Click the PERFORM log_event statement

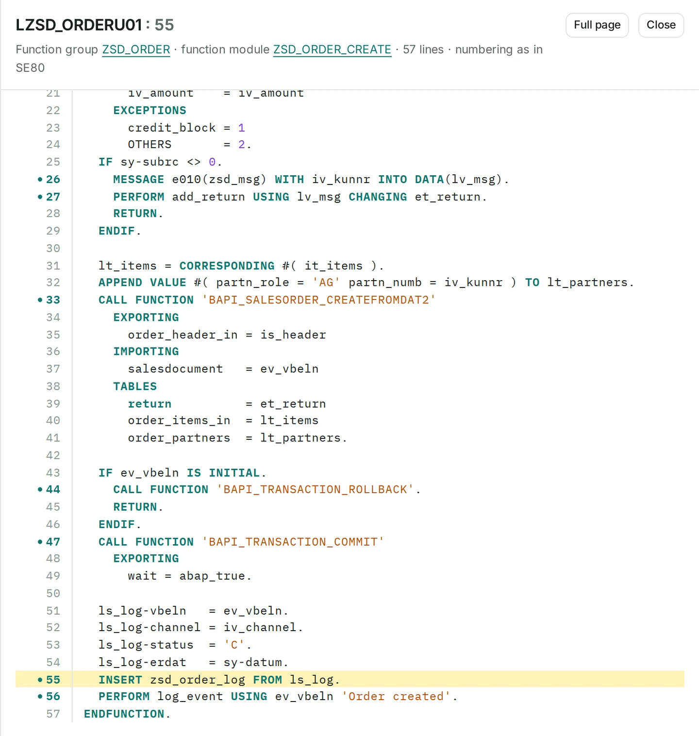point(278,696)
